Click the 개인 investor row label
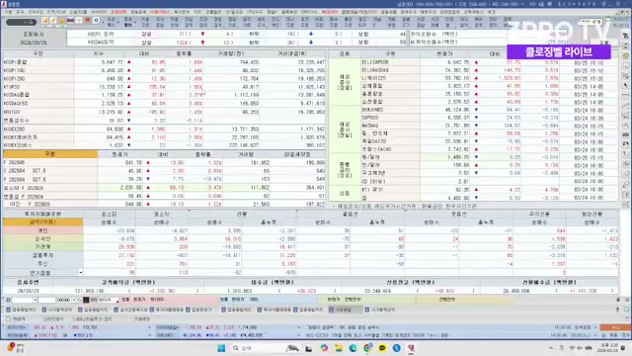The height and width of the screenshot is (356, 632). click(x=42, y=230)
